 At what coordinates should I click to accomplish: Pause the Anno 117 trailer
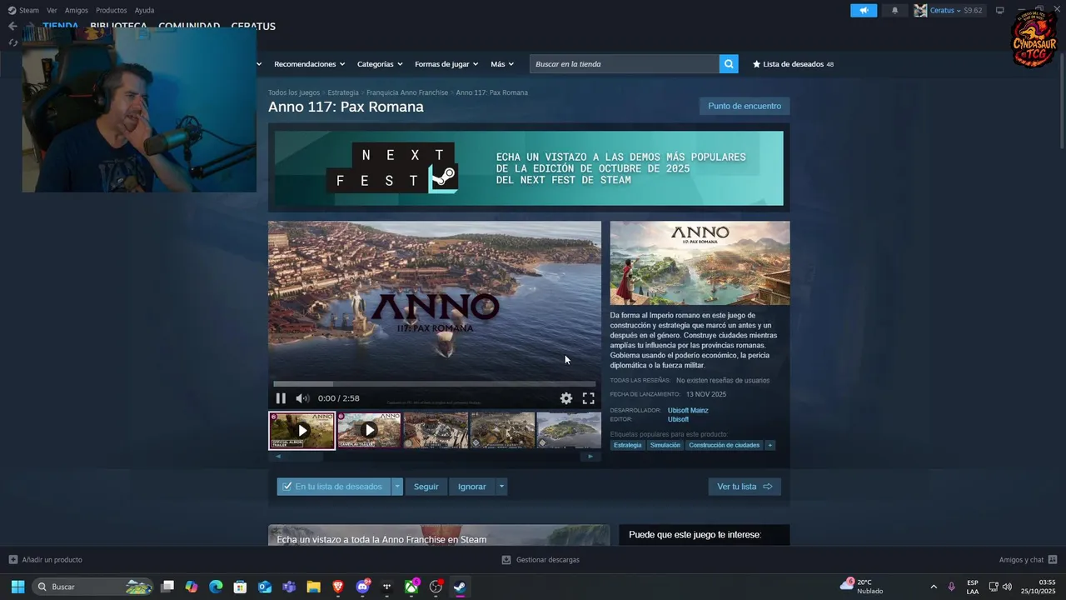pyautogui.click(x=281, y=398)
